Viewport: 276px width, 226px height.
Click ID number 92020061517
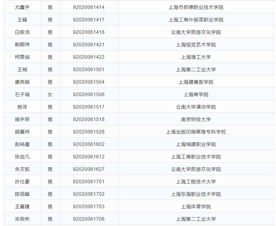(x=89, y=107)
